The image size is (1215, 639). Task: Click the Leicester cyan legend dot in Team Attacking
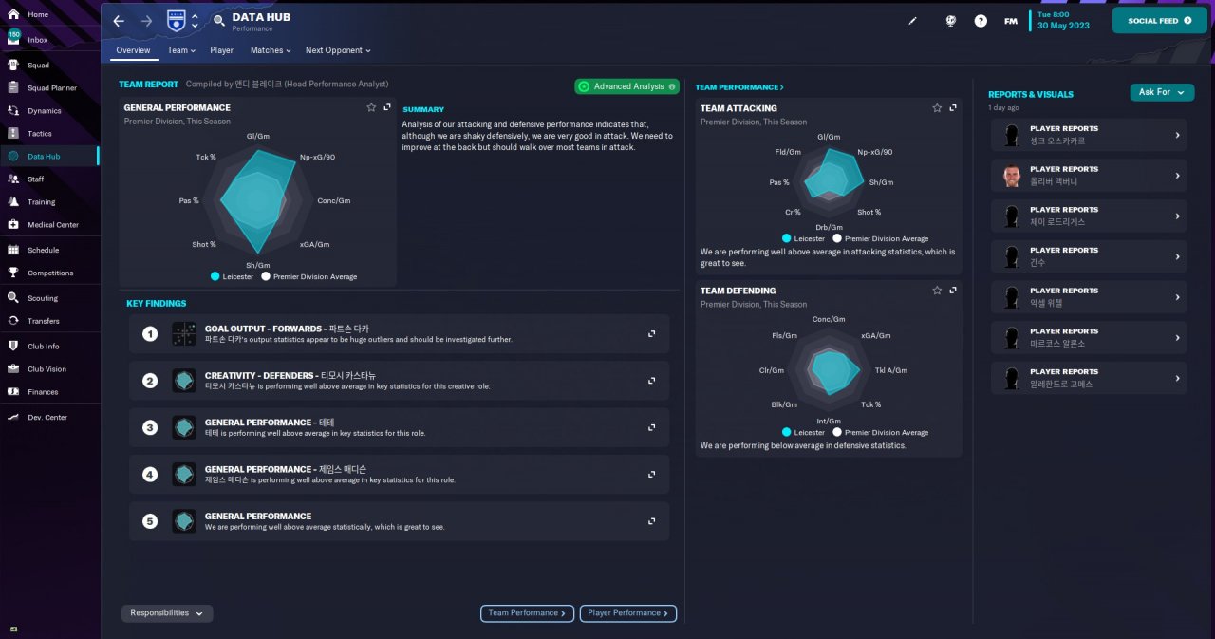[x=788, y=238]
